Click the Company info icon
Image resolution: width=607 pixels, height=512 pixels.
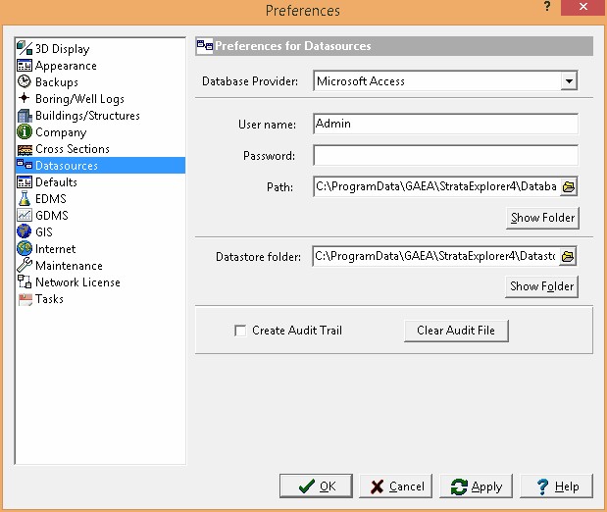25,132
